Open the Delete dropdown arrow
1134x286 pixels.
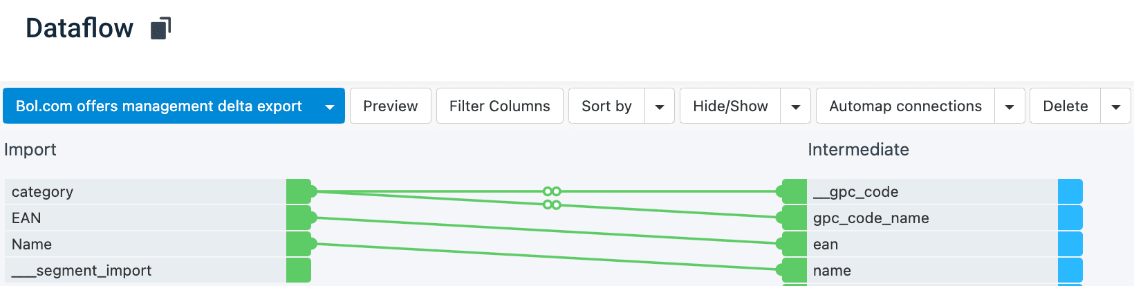click(1115, 106)
